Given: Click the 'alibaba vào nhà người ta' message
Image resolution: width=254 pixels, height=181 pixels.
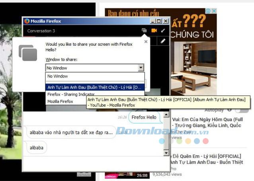Looking at the screenshot, I should point(71,133).
